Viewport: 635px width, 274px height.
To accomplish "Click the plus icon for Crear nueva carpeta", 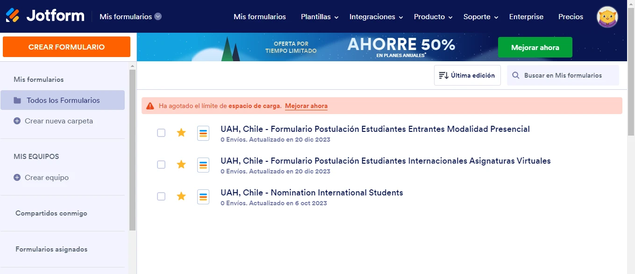I will [17, 121].
